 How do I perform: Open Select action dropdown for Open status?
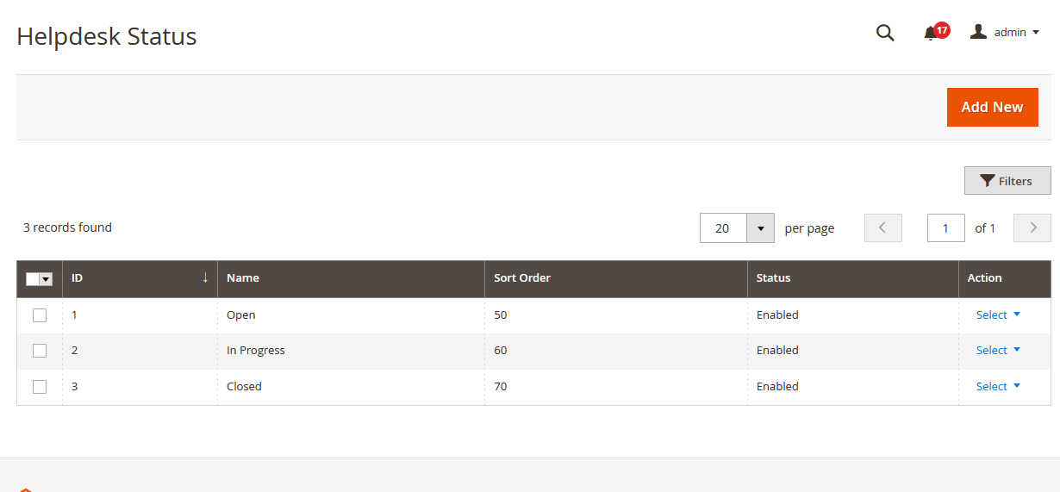[x=998, y=315]
